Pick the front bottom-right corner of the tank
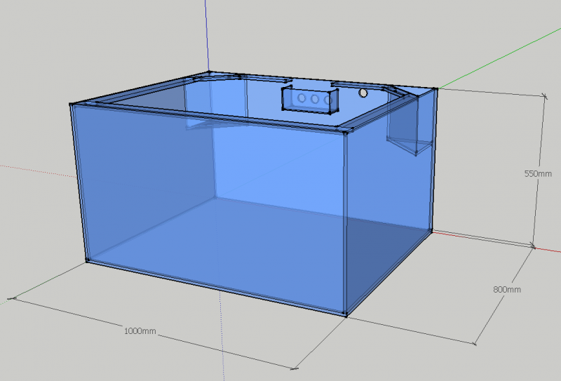This screenshot has width=561, height=381. pyautogui.click(x=346, y=314)
